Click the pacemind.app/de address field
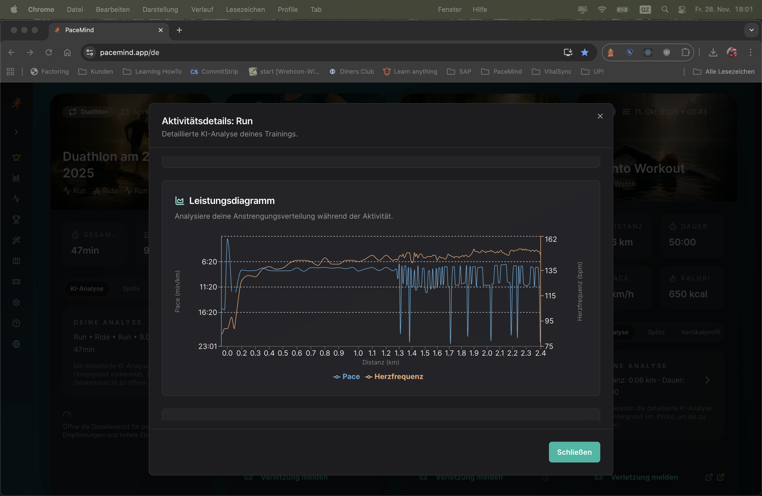Screen dimensions: 762x496 288,52
